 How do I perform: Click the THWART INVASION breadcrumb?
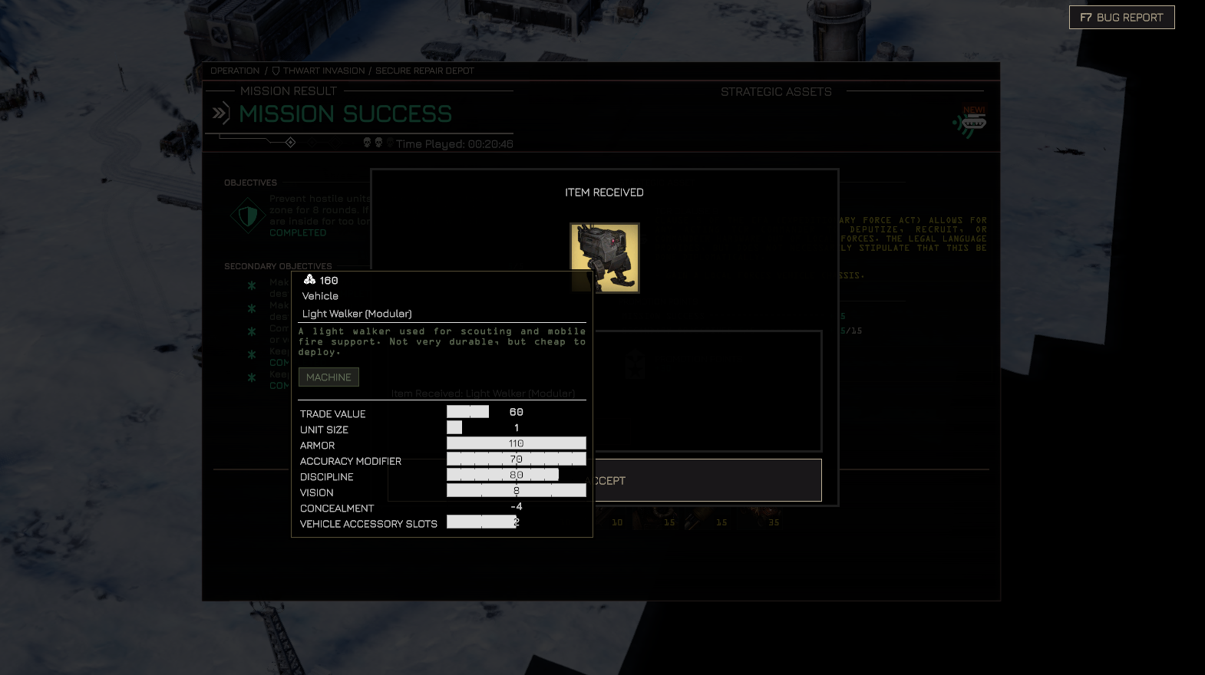tap(324, 71)
